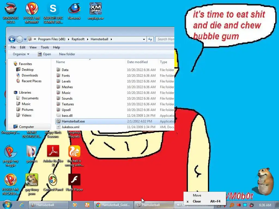Open the Windows Start orb
The height and width of the screenshot is (209, 279).
(x=7, y=205)
